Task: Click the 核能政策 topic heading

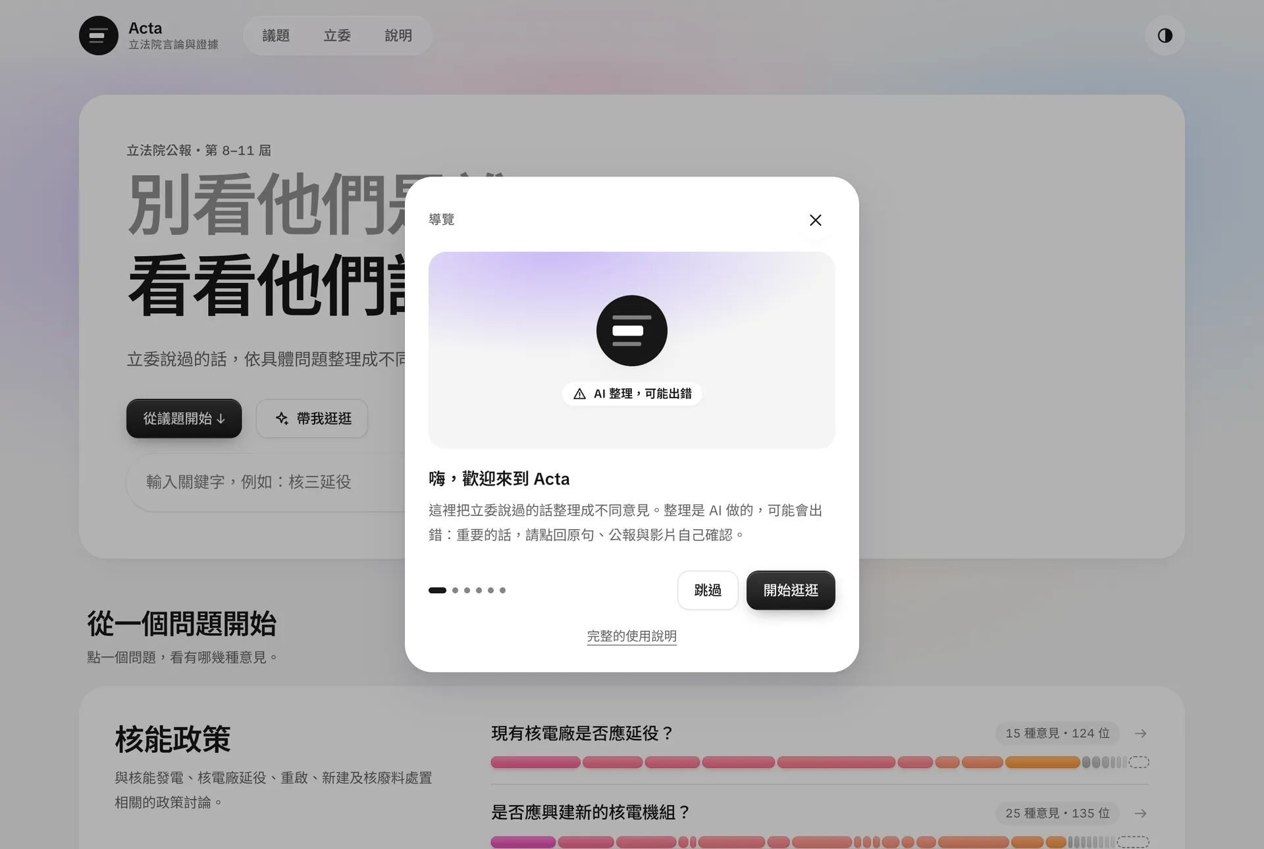Action: [172, 739]
